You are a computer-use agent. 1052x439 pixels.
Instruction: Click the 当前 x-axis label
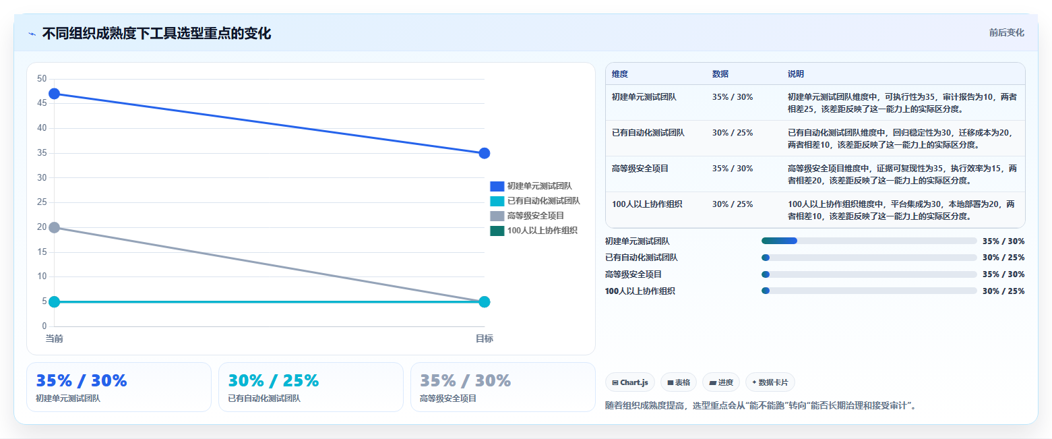click(55, 339)
